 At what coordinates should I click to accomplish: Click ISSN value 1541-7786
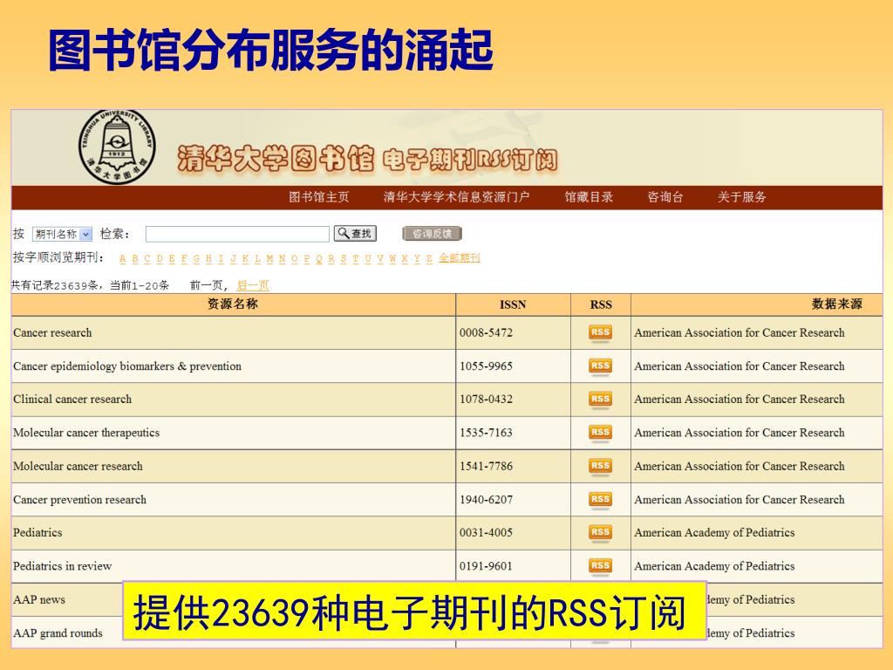pyautogui.click(x=487, y=466)
